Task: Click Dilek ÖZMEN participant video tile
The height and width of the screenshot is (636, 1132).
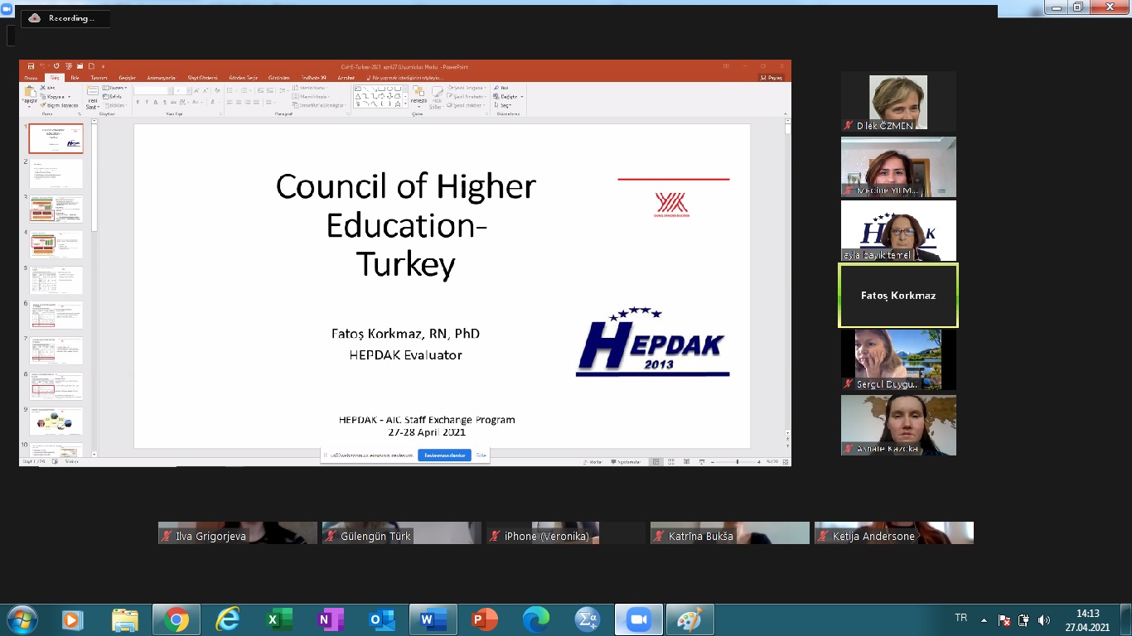Action: pyautogui.click(x=898, y=102)
